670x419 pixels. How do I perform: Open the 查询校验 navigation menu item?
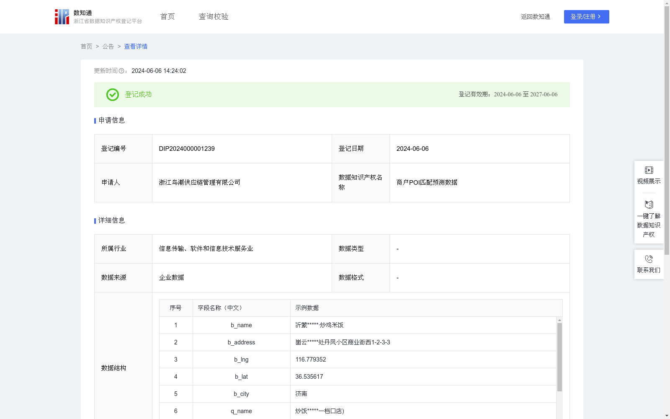coord(214,17)
